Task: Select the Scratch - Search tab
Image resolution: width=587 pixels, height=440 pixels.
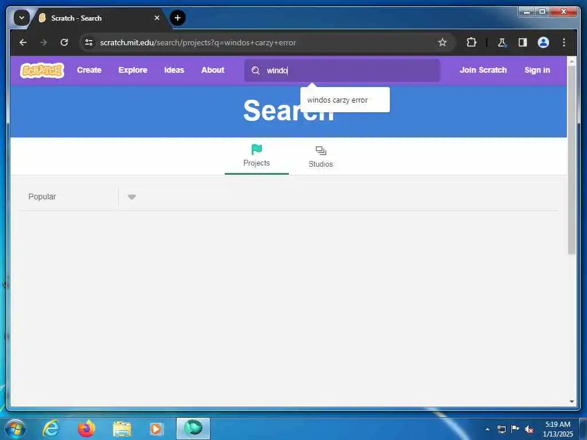Action: point(100,18)
